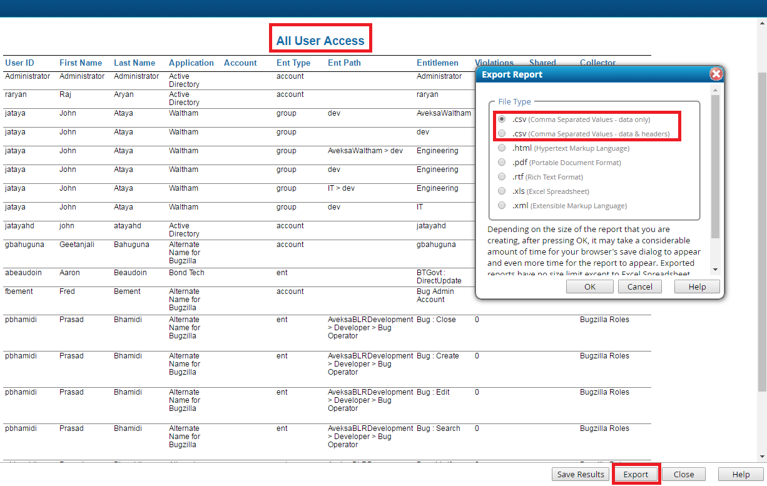767x486 pixels.
Task: Select .rtf Rich Text Format radio button
Action: 502,177
